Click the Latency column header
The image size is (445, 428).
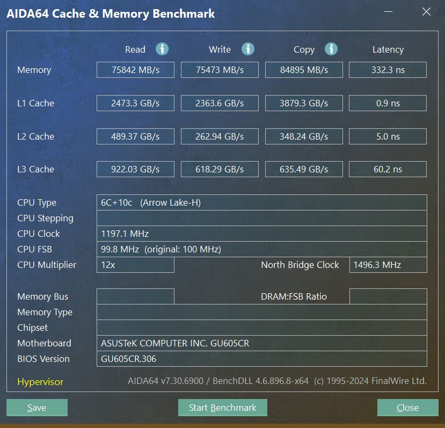pos(388,50)
